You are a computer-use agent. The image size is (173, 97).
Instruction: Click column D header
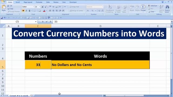(100, 26)
